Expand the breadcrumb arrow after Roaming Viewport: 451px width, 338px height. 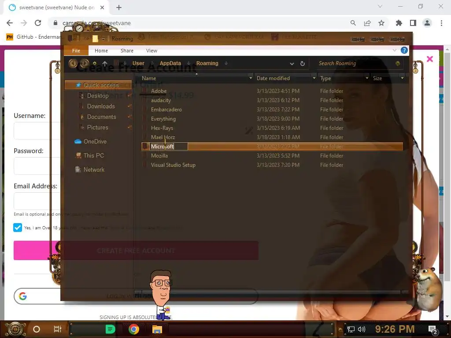point(226,63)
